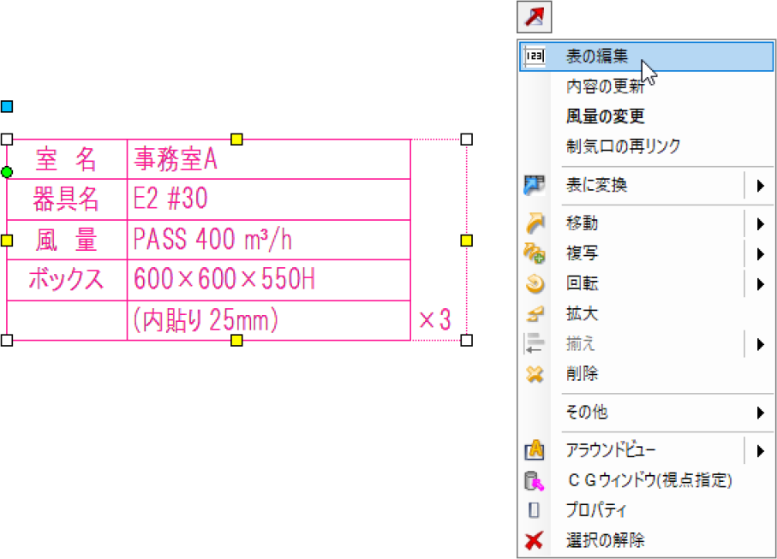Click the 回転 rotate icon
Viewport: 777px width, 559px height.
pyautogui.click(x=535, y=283)
